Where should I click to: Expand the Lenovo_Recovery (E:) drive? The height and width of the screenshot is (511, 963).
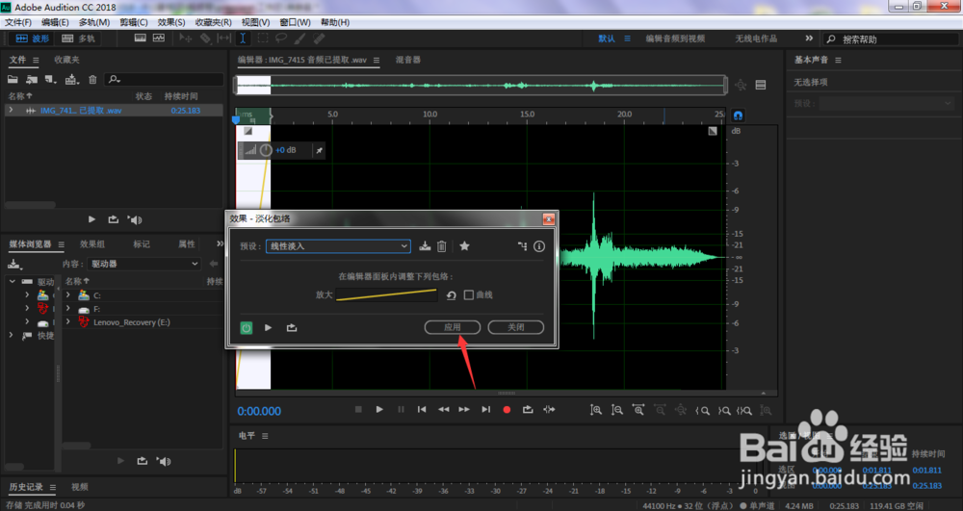pyautogui.click(x=68, y=322)
